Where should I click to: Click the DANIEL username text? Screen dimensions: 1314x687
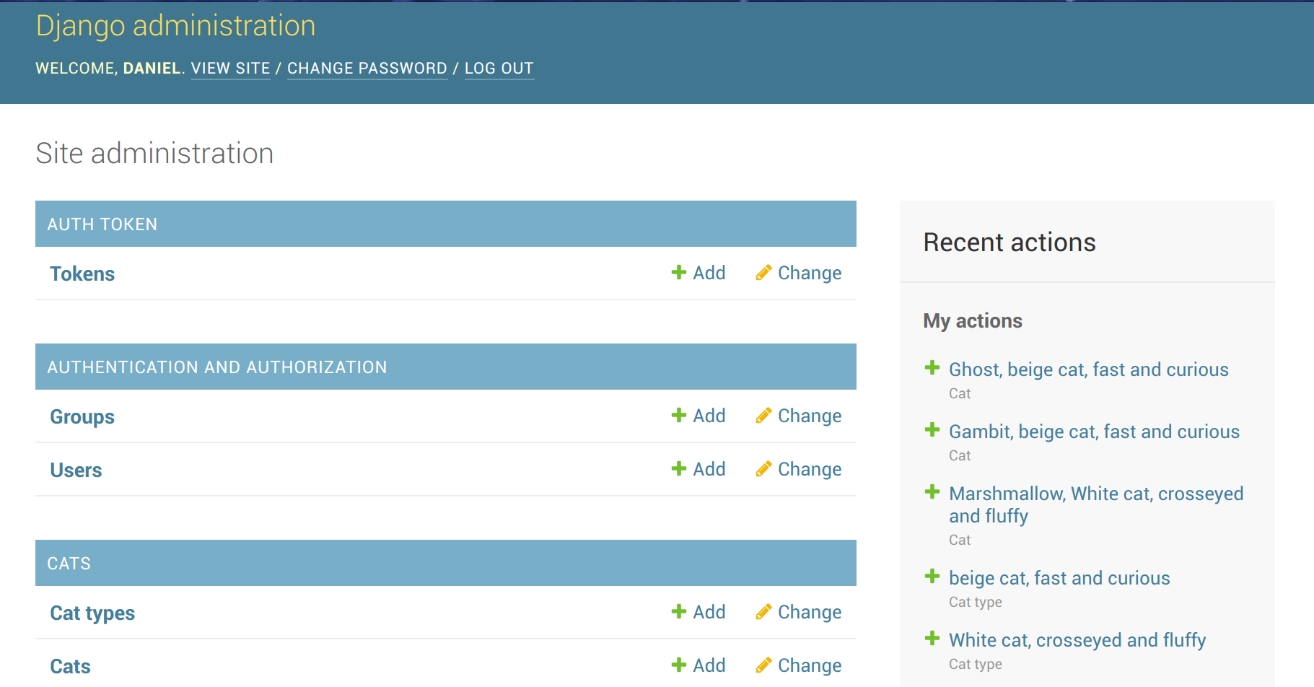152,69
